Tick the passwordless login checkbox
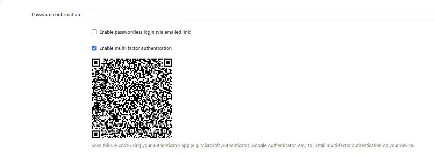This screenshot has height=155, width=434. coord(94,32)
